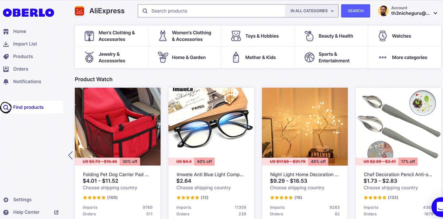Click the previous arrow in Product Watch
The height and width of the screenshot is (219, 443).
70,155
